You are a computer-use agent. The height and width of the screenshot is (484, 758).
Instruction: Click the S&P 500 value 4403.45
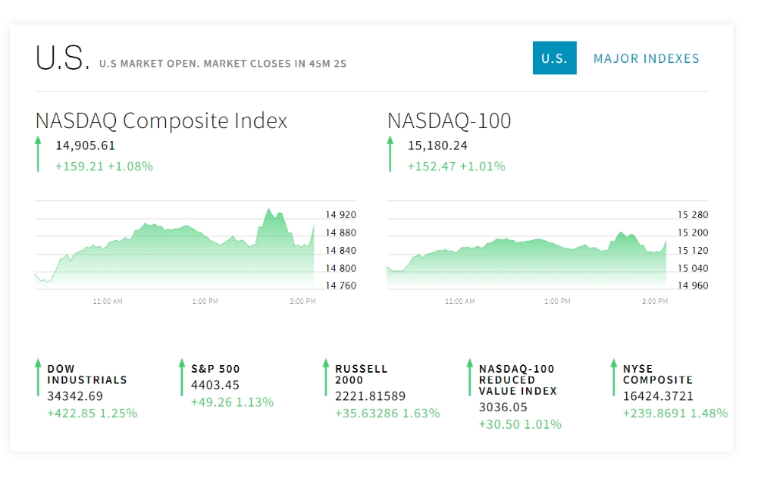point(215,385)
